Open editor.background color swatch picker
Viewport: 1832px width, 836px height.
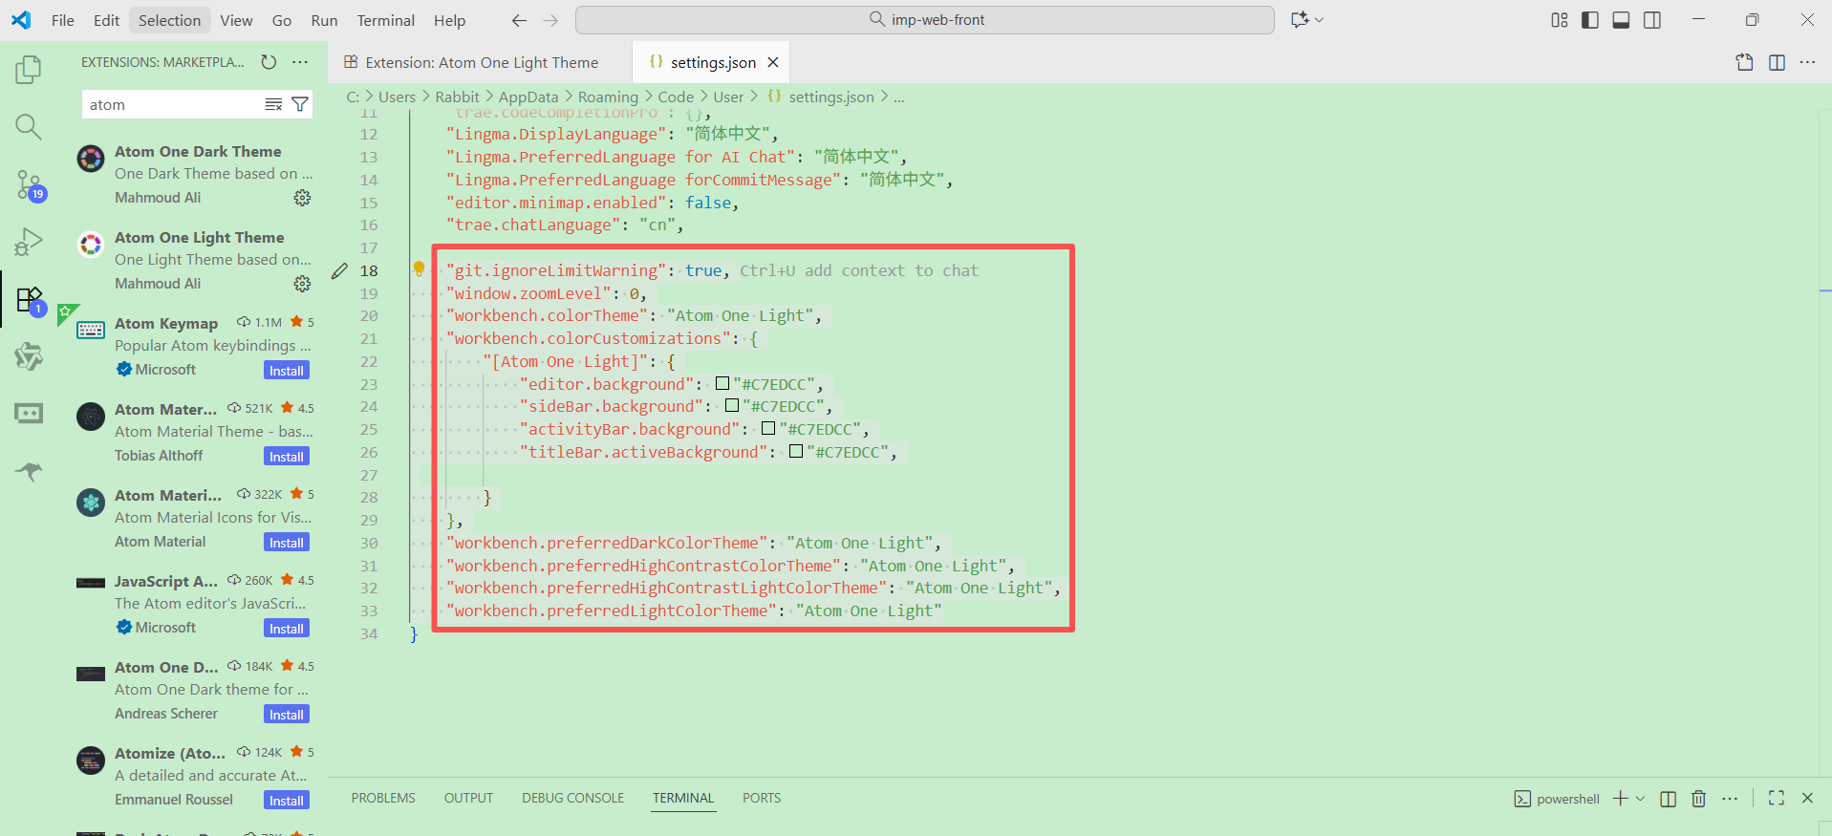tap(722, 383)
